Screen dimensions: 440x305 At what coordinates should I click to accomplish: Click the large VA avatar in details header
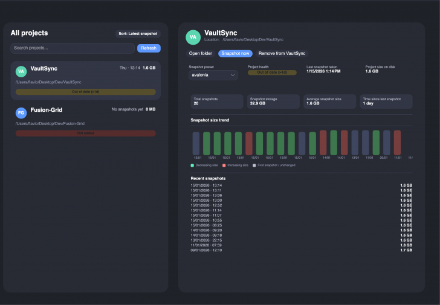point(193,37)
